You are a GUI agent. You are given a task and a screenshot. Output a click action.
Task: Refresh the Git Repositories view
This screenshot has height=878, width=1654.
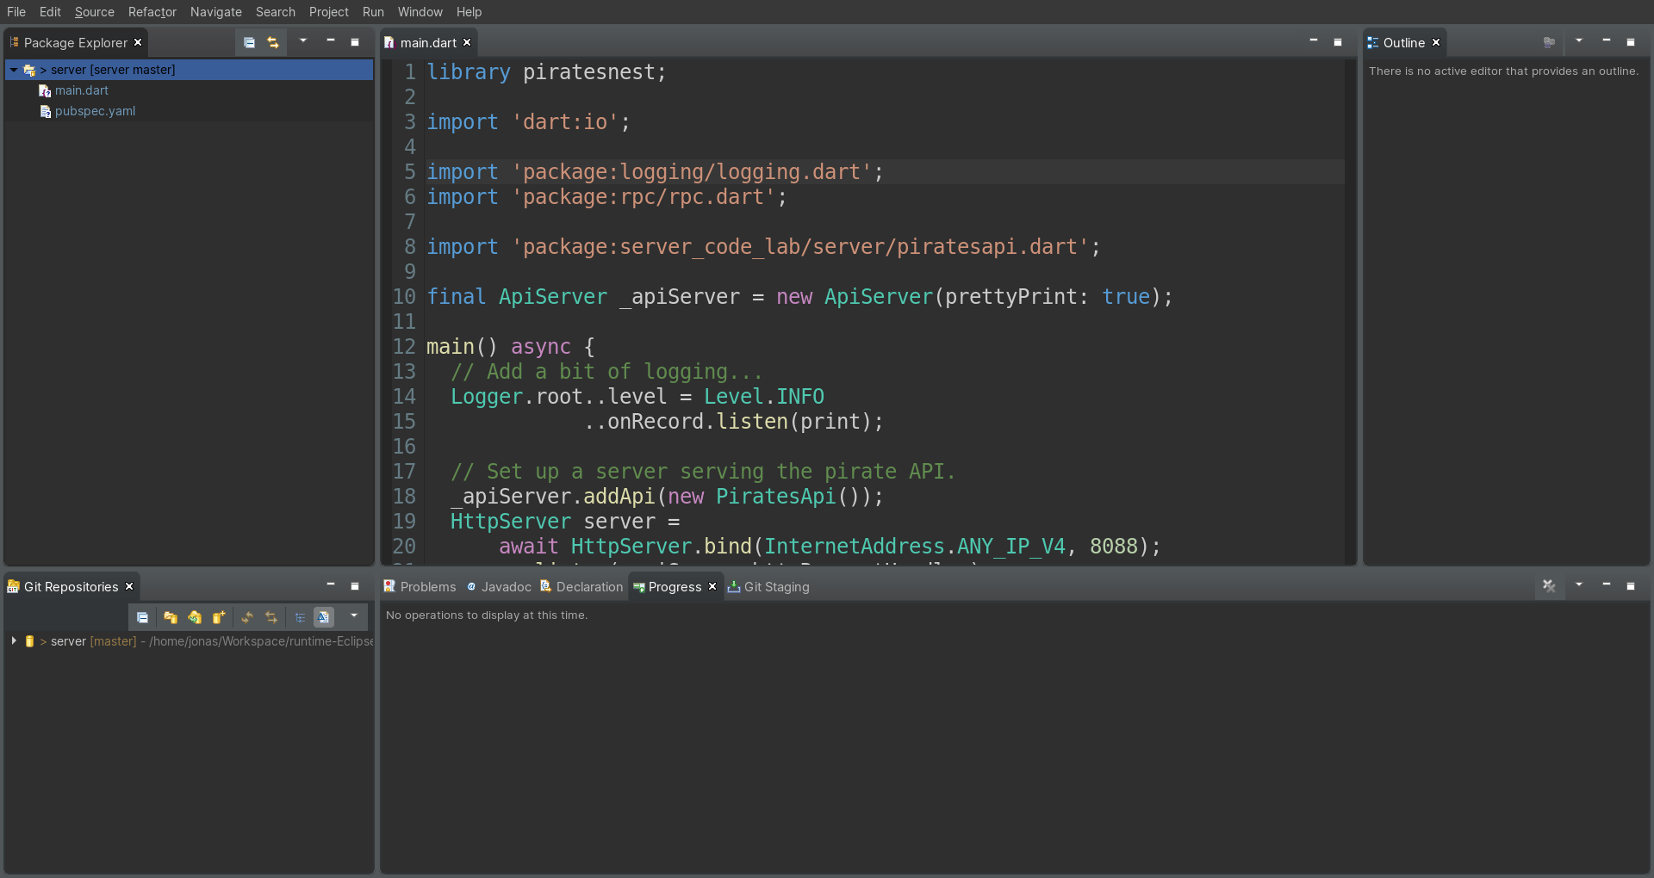[247, 617]
